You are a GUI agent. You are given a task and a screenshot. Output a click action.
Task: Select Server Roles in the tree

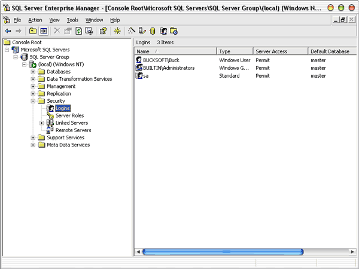click(x=69, y=115)
